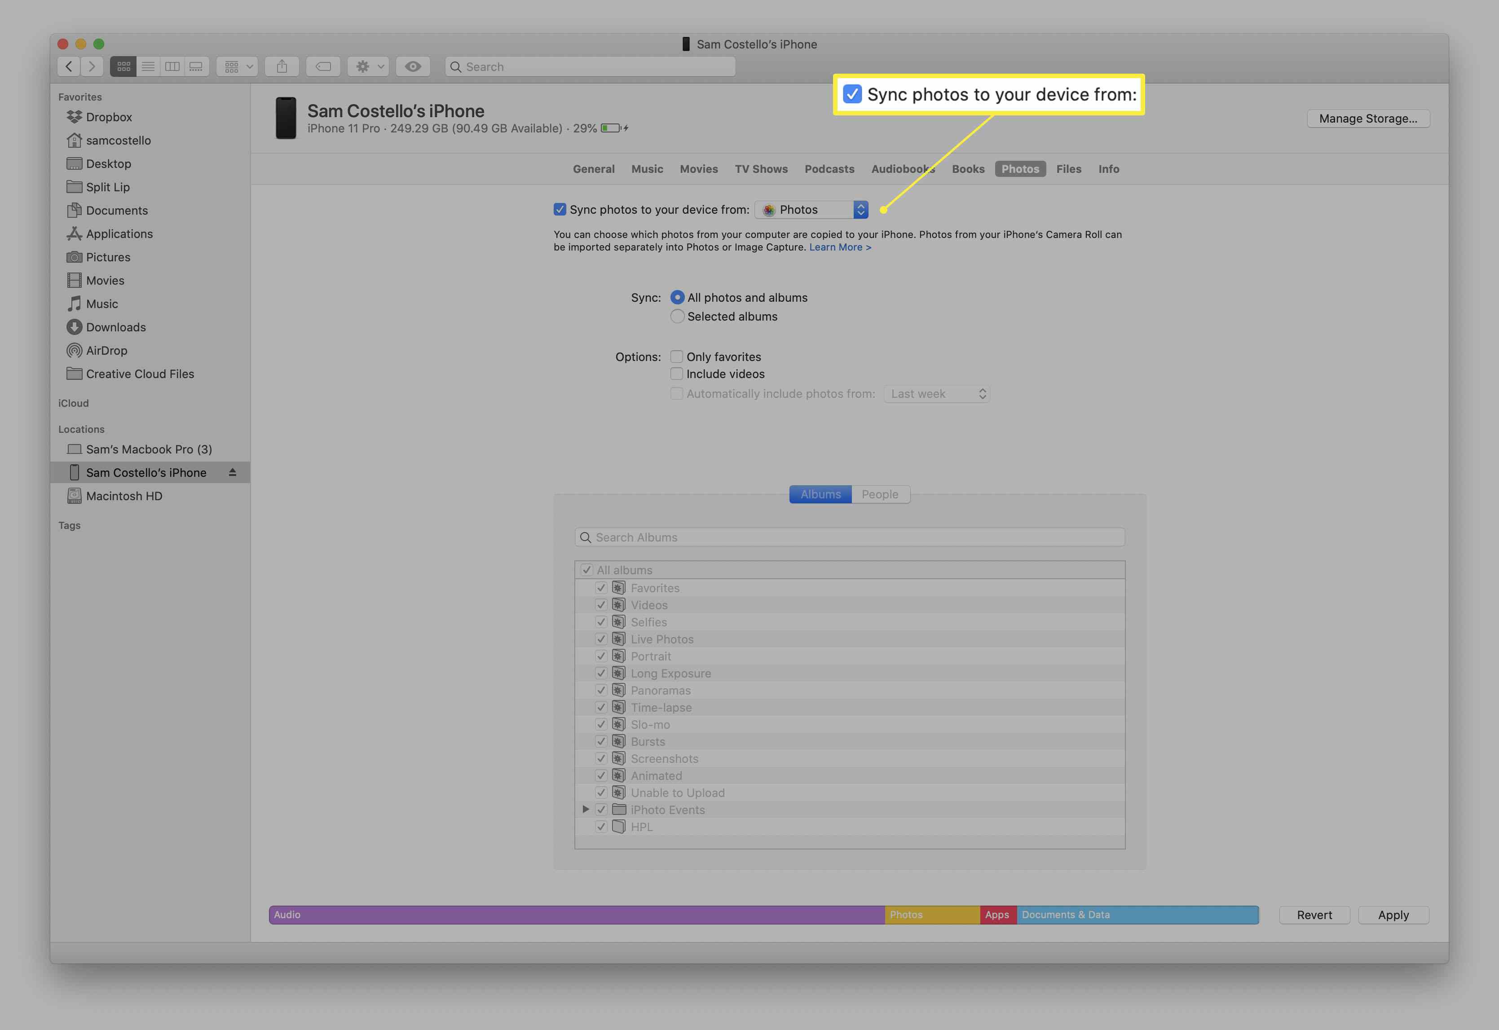Image resolution: width=1499 pixels, height=1030 pixels.
Task: Select Macintosh HD in sidebar
Action: coord(150,496)
